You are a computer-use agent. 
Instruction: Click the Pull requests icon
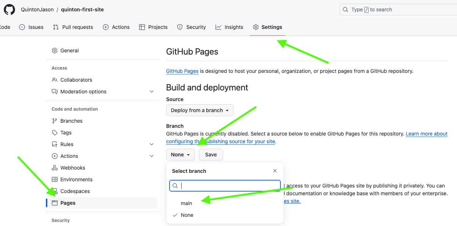tap(56, 27)
